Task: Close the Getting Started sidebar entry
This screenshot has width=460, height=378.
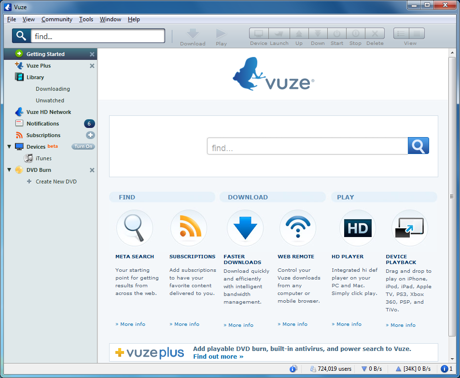Action: pos(92,54)
